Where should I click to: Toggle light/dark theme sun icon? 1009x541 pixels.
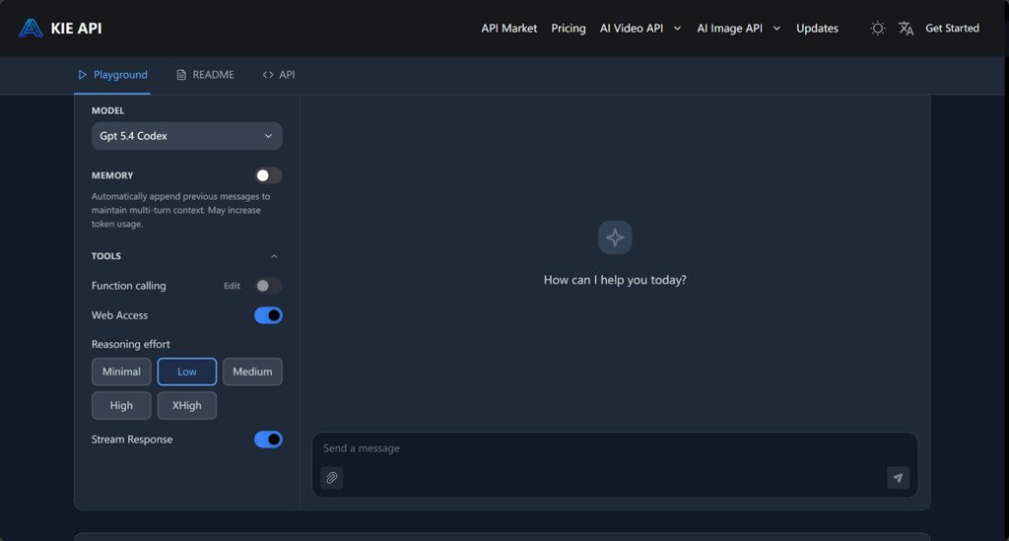(x=877, y=29)
